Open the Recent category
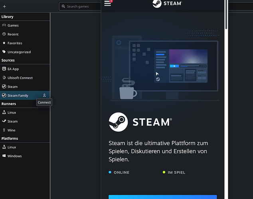 pos(25,34)
